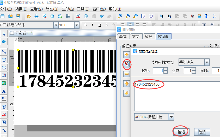Lock object with the padlock icon
Image resolution: width=220 pixels, height=137 pixels.
199,16
